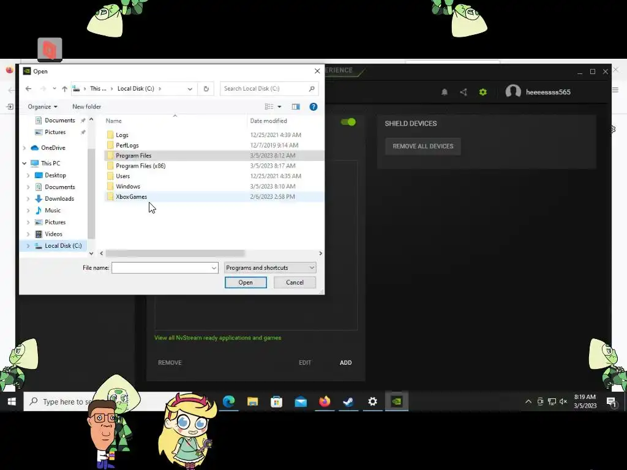Click REMOVE ALL DEVICES button
Viewport: 627px width, 470px height.
click(423, 146)
